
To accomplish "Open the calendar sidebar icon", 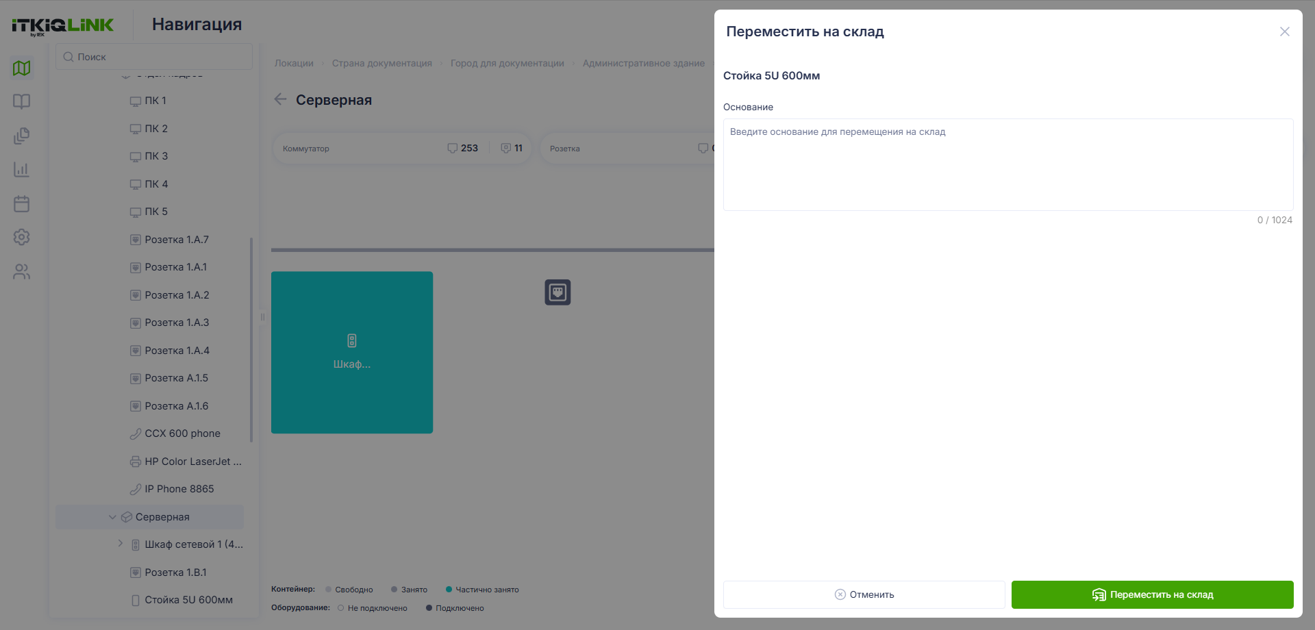I will (22, 203).
